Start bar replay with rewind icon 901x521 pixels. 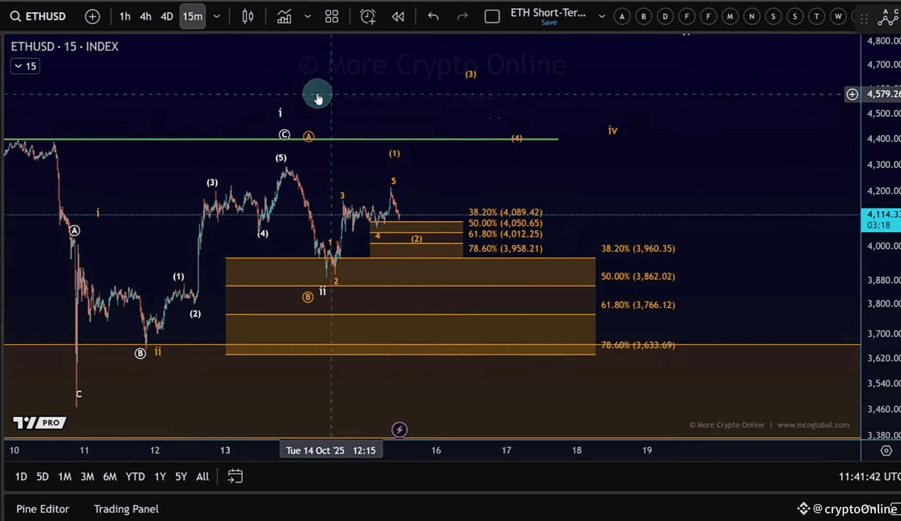point(398,16)
